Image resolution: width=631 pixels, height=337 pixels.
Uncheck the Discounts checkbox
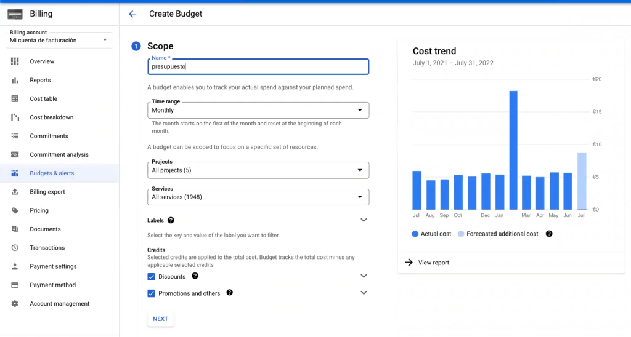(x=152, y=277)
